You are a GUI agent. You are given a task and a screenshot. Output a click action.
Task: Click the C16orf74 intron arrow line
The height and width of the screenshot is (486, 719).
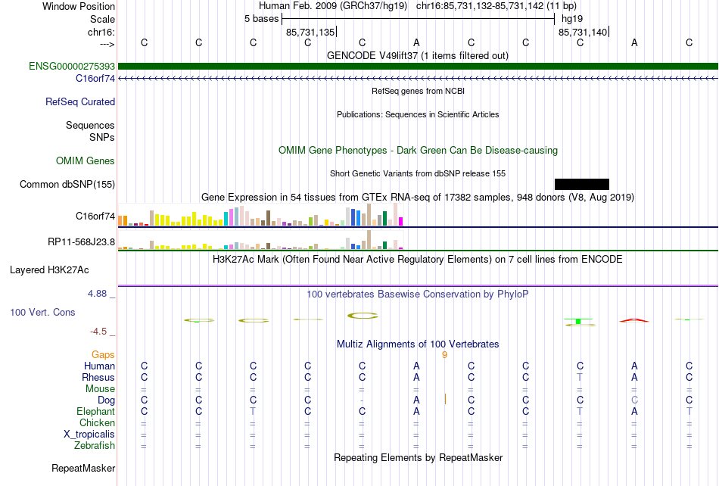pos(418,79)
